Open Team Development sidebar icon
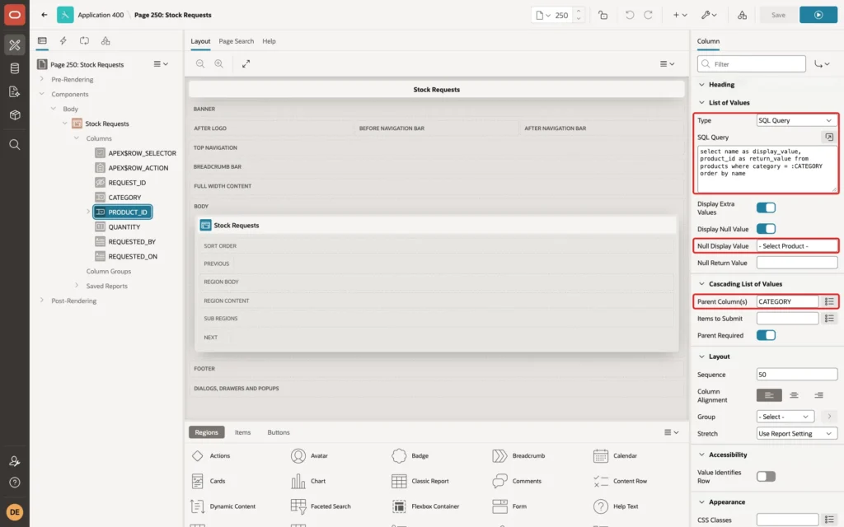The height and width of the screenshot is (527, 844). 15,91
